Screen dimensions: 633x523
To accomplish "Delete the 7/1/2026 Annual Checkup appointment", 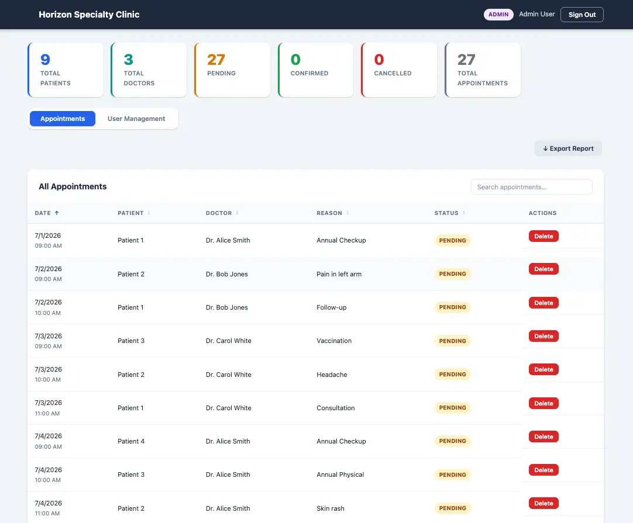I will [543, 236].
